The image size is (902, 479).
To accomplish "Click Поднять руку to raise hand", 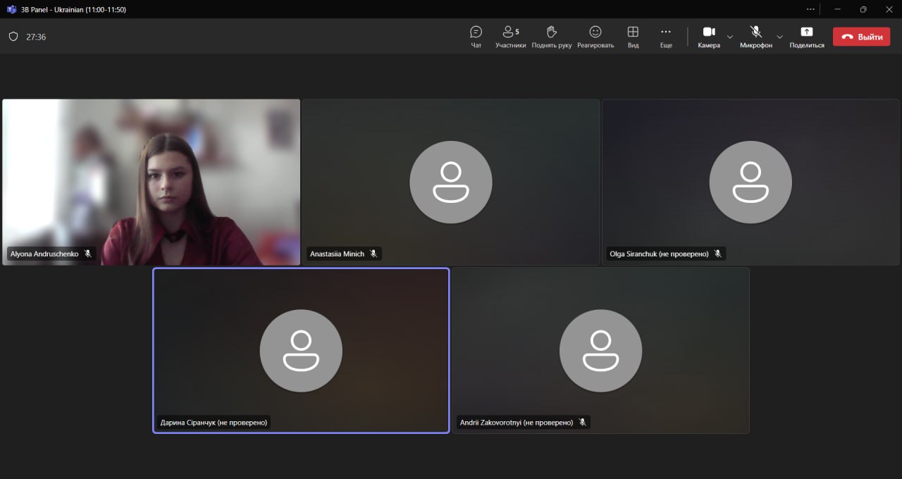I will point(551,37).
